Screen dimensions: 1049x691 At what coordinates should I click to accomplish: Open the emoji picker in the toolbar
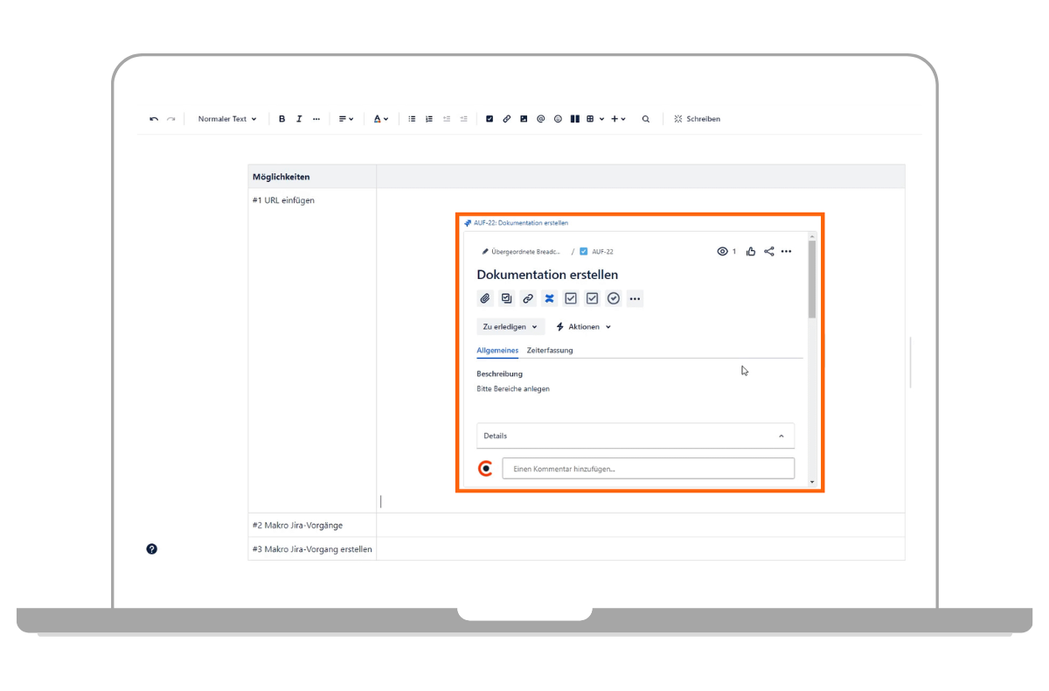(558, 119)
